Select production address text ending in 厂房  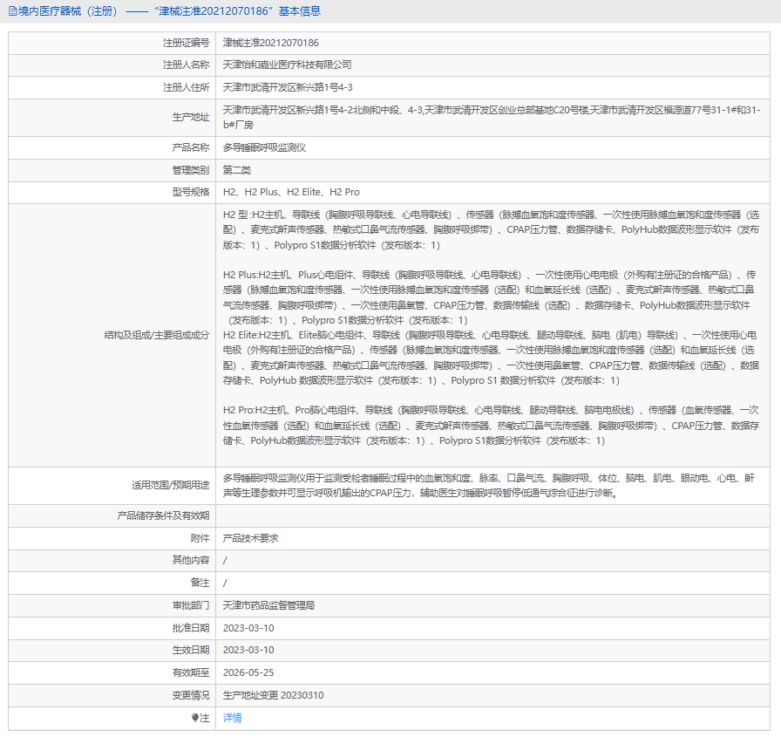pyautogui.click(x=492, y=117)
